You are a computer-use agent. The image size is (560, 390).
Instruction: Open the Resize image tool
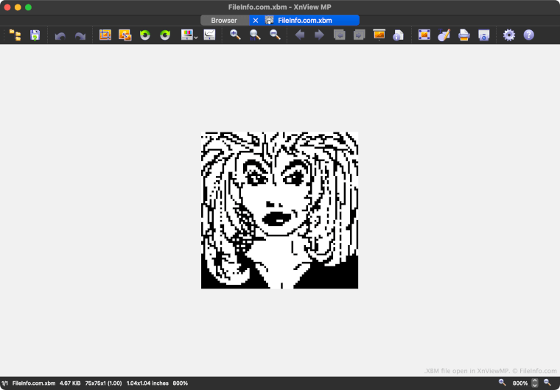tap(125, 35)
